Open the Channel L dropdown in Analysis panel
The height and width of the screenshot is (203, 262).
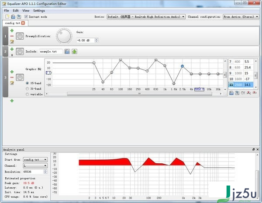tap(35, 166)
